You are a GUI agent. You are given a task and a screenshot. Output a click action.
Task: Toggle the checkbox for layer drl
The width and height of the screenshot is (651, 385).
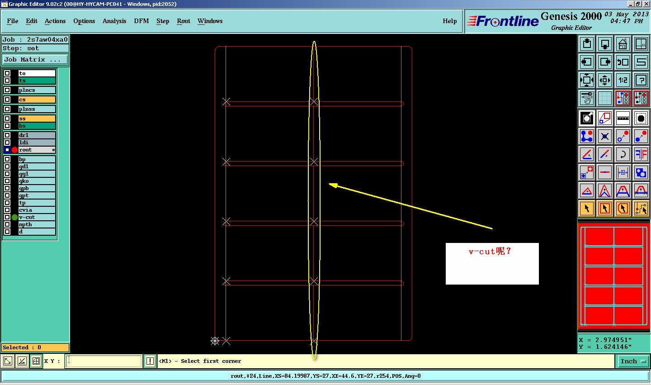[x=7, y=135]
